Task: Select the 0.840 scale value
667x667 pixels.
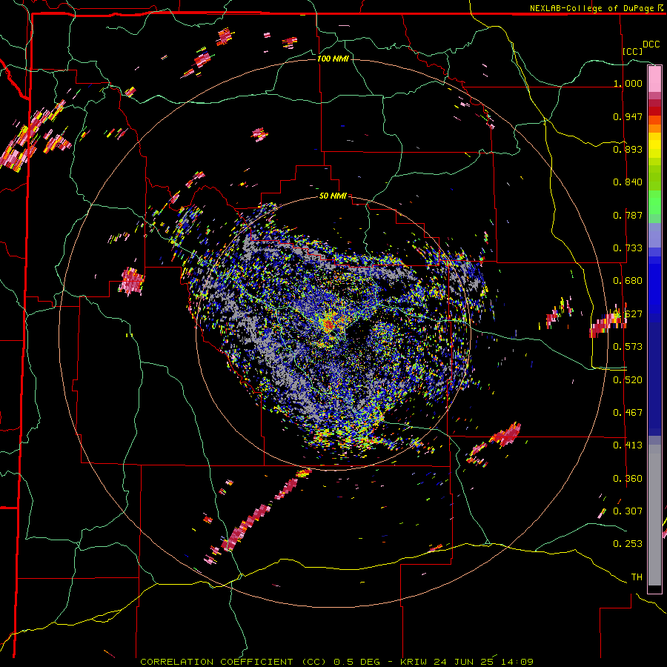Action: 628,182
